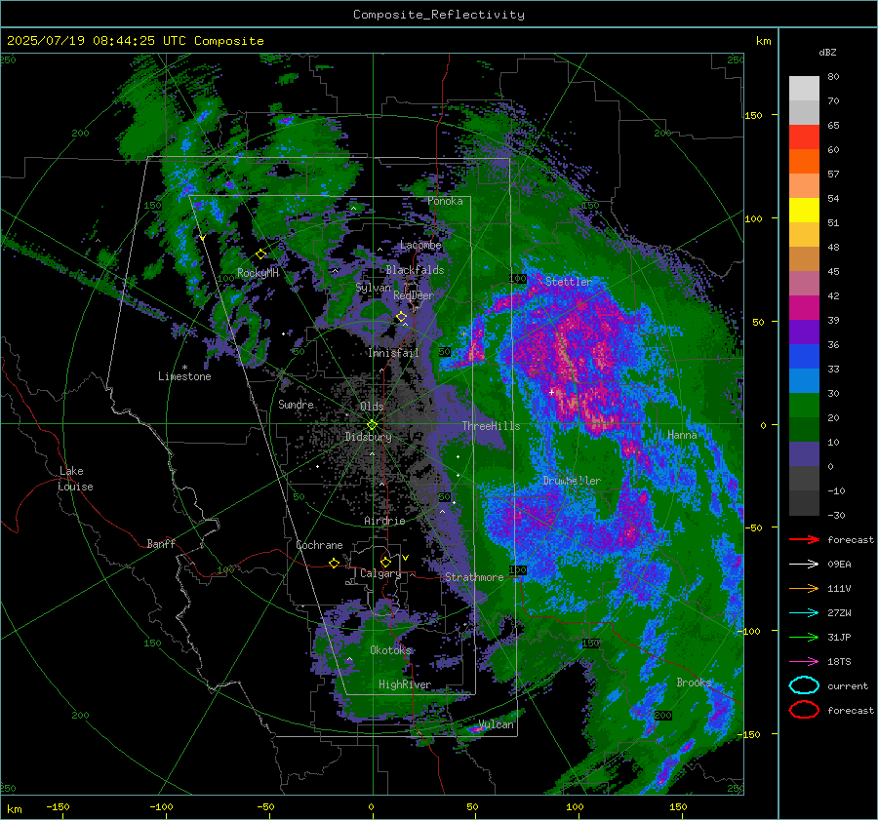
Task: Click the Ponoka map label
Action: (x=445, y=201)
